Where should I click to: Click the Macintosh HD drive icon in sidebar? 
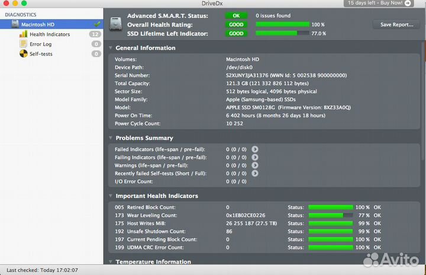tap(15, 24)
